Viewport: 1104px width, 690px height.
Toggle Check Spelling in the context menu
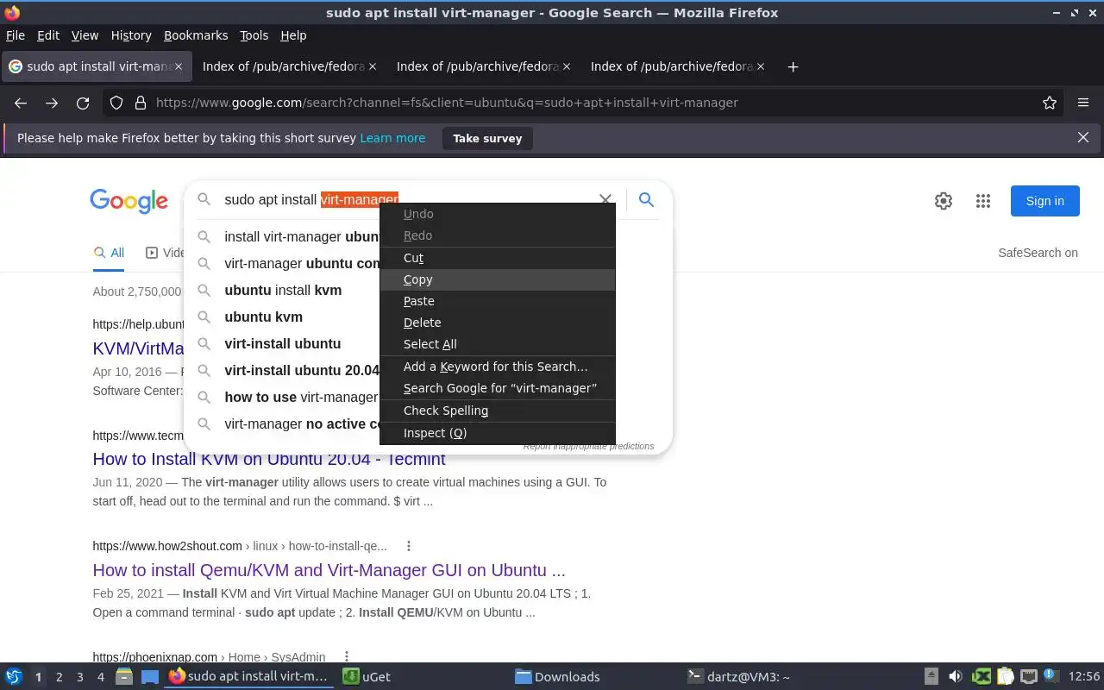[x=498, y=411]
